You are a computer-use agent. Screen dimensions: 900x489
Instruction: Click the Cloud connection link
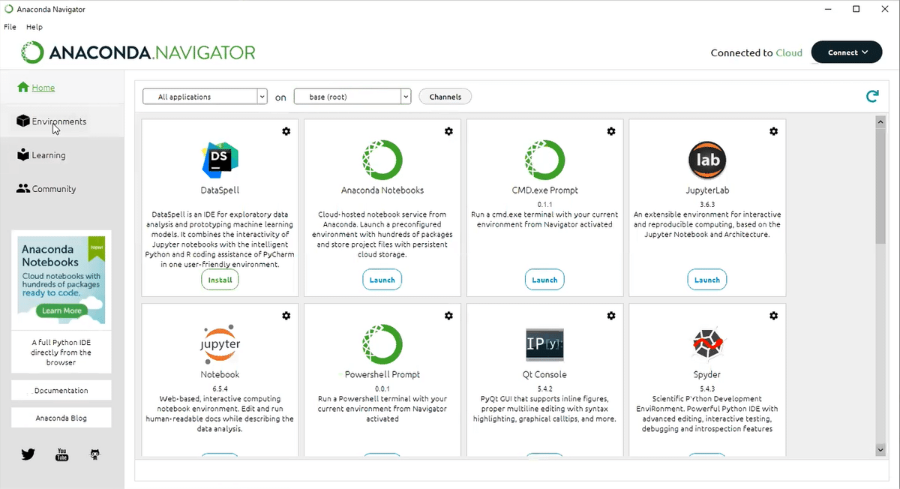(x=789, y=52)
